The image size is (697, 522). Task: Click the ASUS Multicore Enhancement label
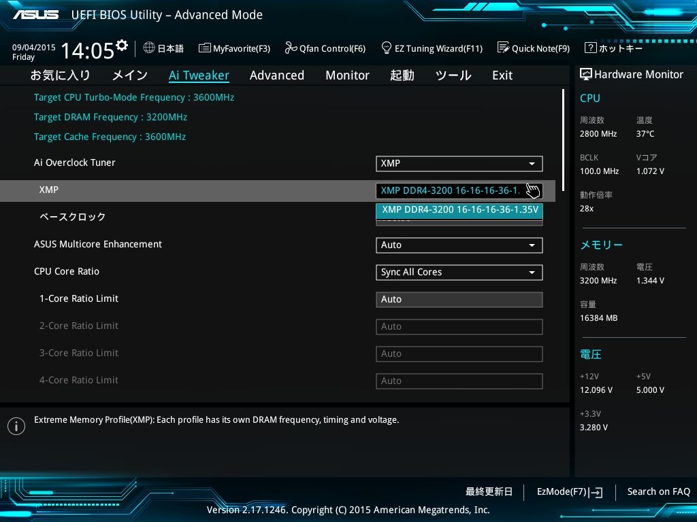[x=98, y=244]
